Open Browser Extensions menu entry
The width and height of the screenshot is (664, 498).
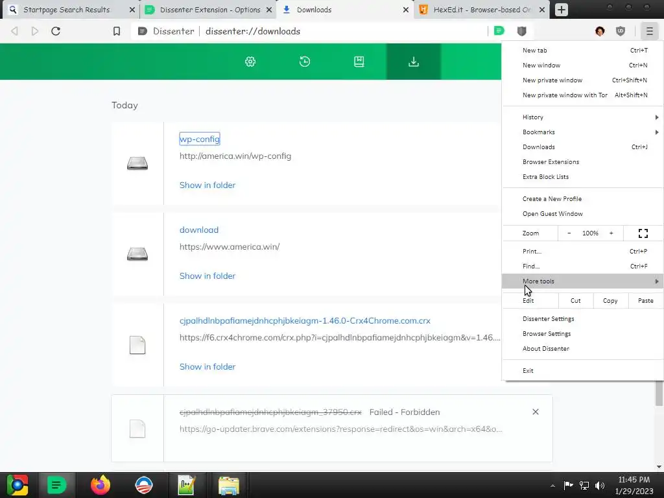coord(583,161)
